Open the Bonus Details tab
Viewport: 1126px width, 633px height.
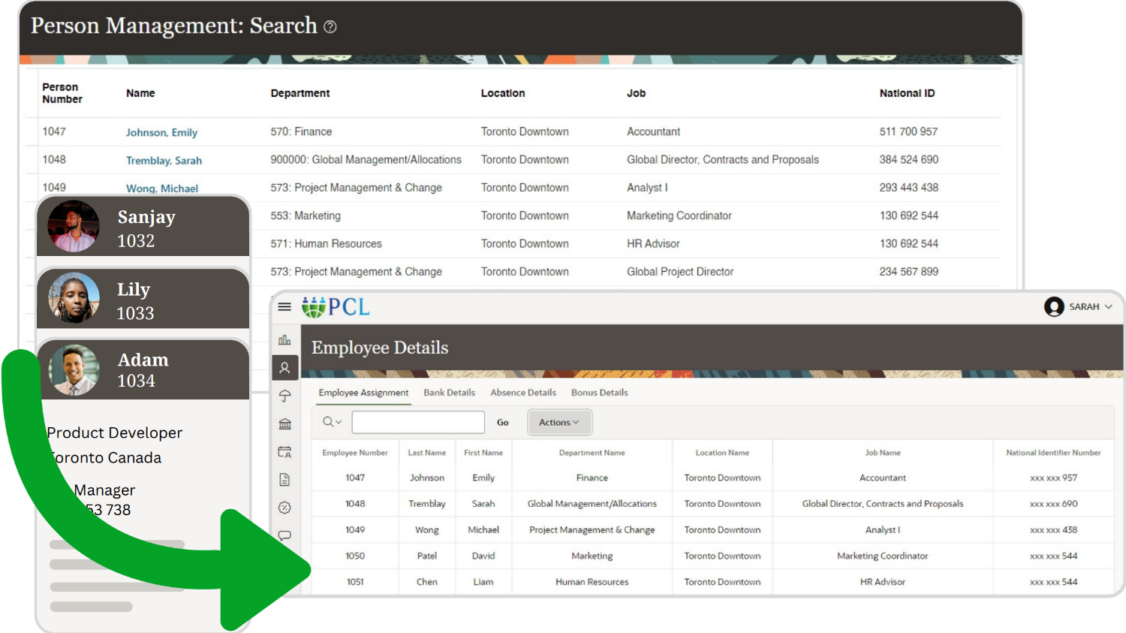point(599,393)
